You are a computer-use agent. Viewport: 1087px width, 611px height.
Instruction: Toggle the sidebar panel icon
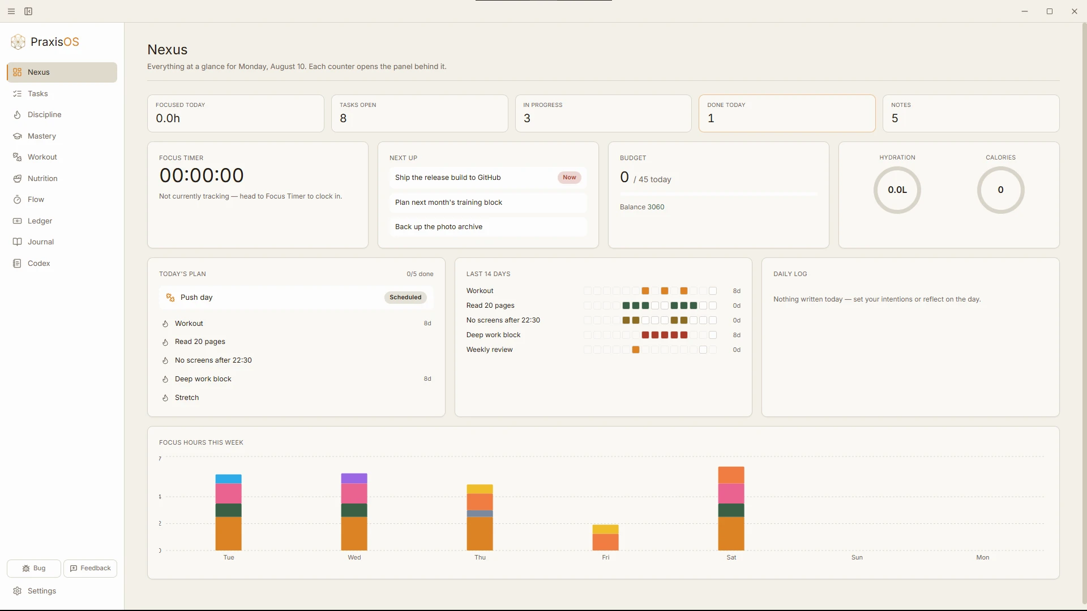point(28,11)
